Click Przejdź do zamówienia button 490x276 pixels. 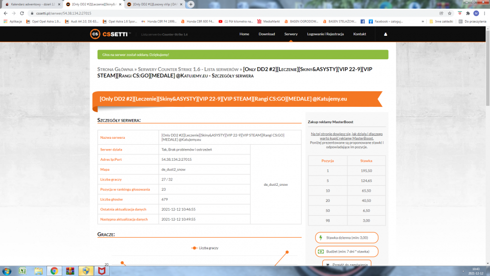[346, 263]
